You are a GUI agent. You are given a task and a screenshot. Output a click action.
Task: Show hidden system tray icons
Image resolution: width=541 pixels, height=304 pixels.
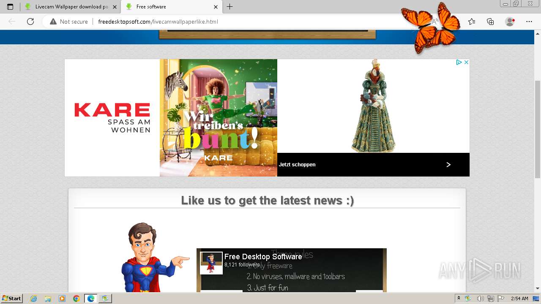(459, 298)
